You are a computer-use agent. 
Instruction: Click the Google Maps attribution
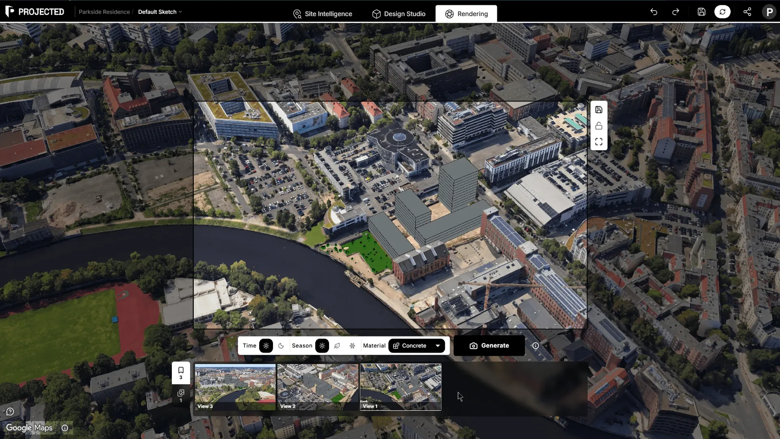[29, 428]
